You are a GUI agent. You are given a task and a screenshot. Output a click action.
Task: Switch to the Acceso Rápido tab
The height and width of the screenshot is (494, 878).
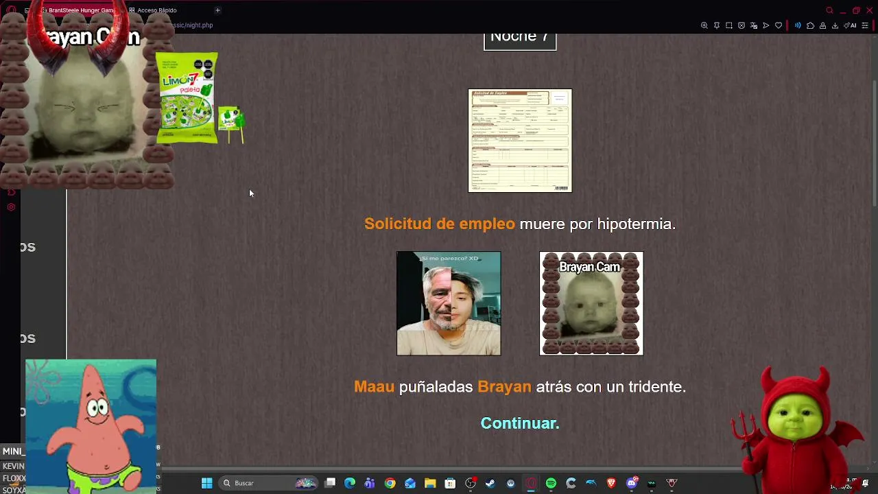point(156,10)
